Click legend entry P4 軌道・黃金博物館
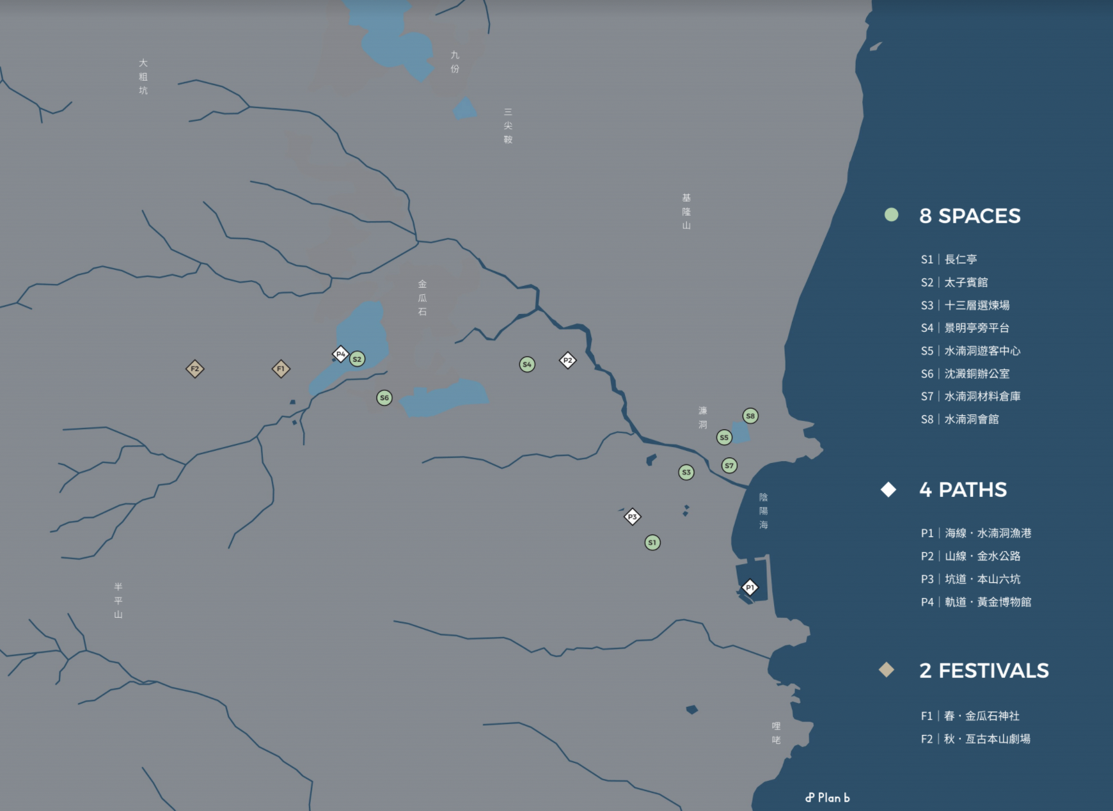This screenshot has height=811, width=1113. pyautogui.click(x=976, y=602)
